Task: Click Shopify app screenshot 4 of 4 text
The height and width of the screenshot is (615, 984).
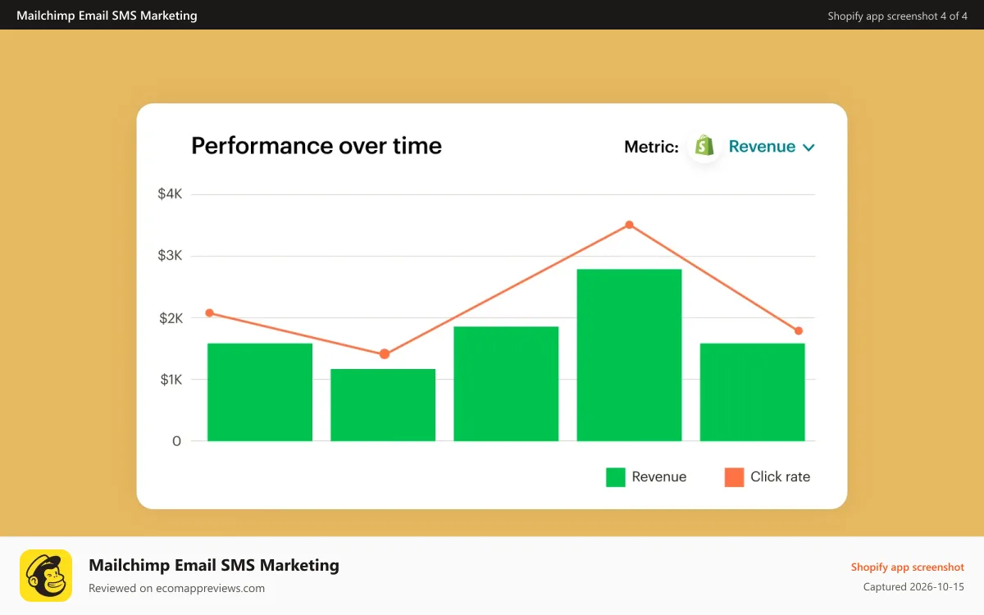Action: (898, 16)
